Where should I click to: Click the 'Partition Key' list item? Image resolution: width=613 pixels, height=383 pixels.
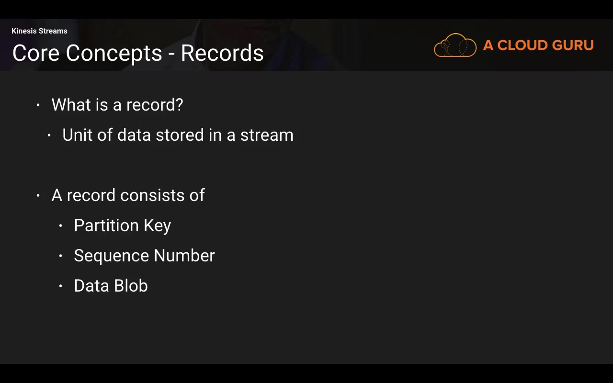(122, 225)
